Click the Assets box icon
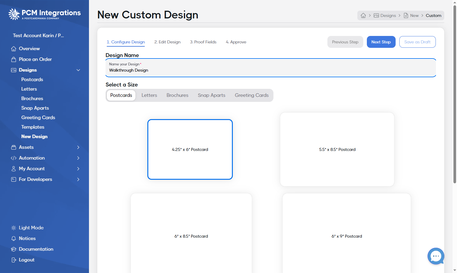The image size is (457, 273). [x=14, y=147]
